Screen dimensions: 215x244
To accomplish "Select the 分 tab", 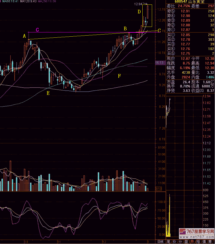I will 181,242.
